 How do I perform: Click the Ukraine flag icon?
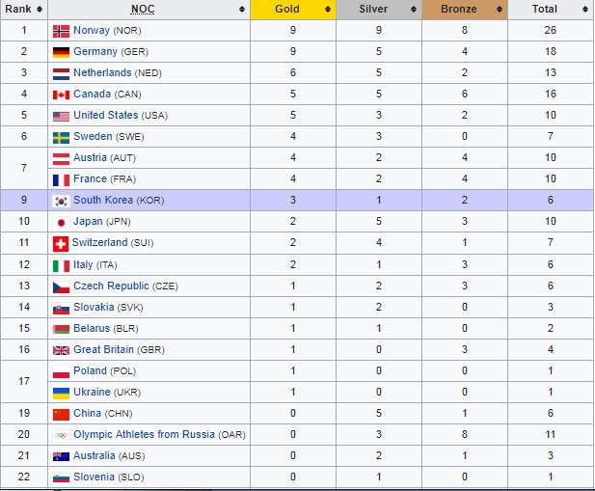coord(61,392)
